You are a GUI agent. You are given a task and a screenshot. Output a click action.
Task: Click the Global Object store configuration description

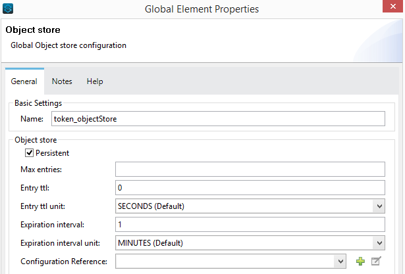coord(68,45)
